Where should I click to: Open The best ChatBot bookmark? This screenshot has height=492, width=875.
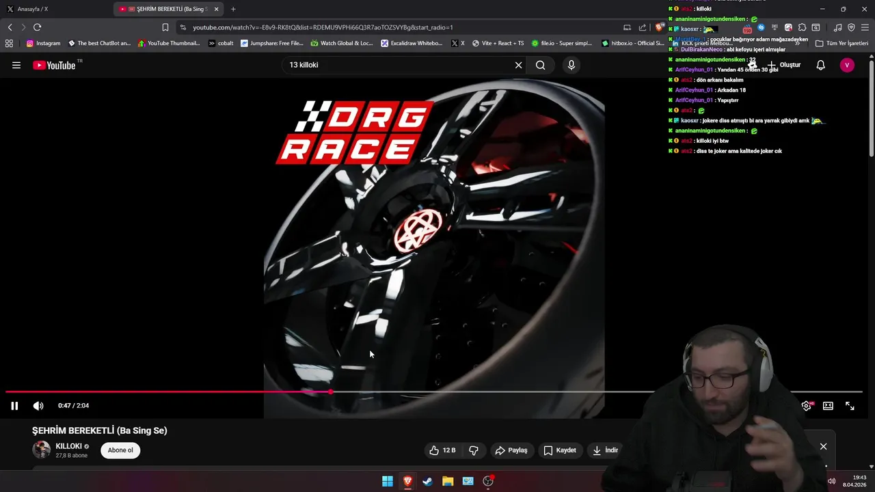click(99, 43)
